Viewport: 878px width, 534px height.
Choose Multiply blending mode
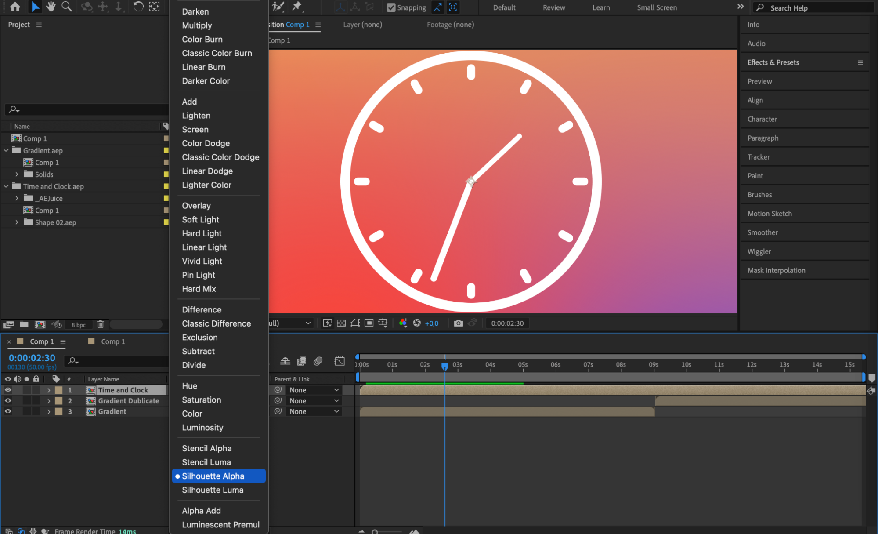point(197,25)
